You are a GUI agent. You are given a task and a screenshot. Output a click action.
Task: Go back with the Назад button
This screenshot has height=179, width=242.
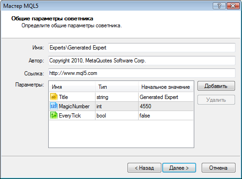tap(144, 168)
